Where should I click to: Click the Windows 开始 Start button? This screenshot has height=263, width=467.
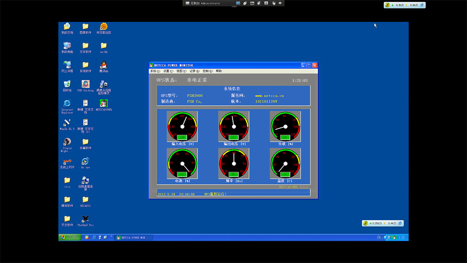(x=70, y=237)
